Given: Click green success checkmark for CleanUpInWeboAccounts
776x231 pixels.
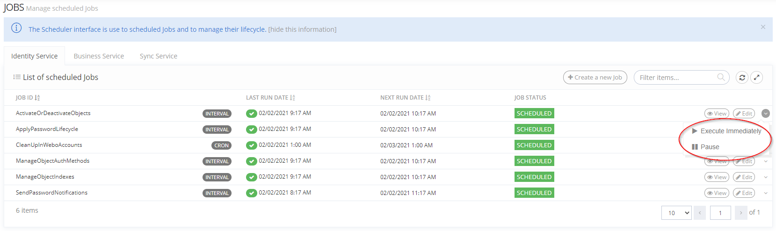Looking at the screenshot, I should tap(252, 145).
